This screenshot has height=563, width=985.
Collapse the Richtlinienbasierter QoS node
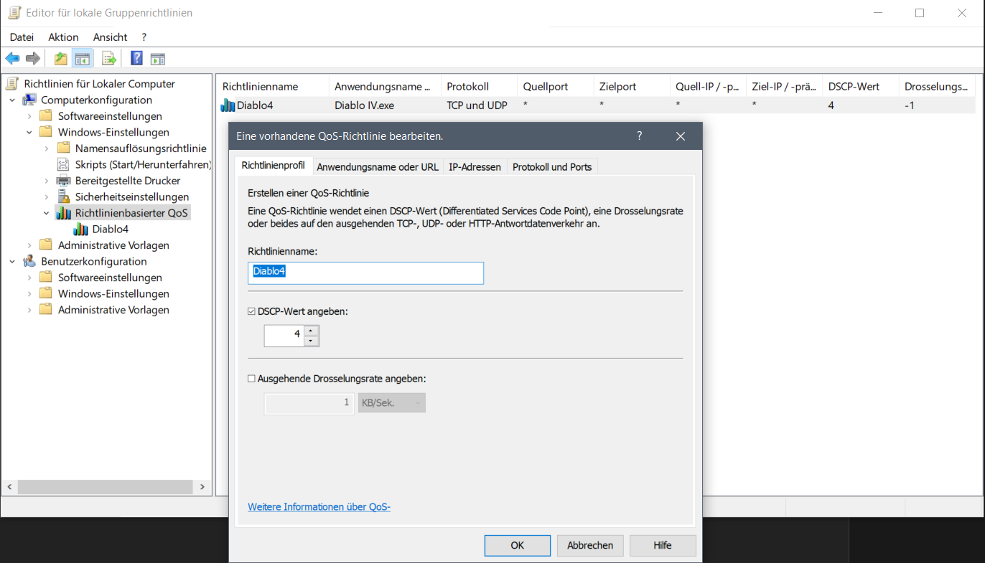pos(47,213)
